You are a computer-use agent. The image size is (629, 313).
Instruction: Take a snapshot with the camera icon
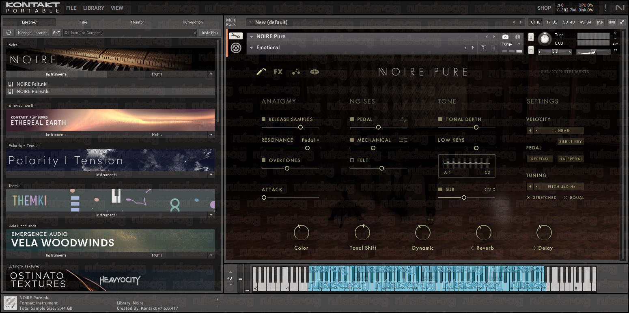505,37
